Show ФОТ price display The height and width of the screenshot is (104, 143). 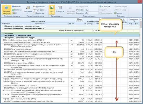pyautogui.click(x=15, y=13)
